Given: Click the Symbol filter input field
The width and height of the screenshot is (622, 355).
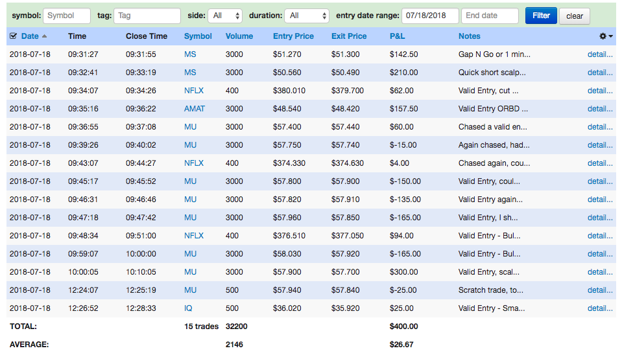Looking at the screenshot, I should (x=67, y=16).
